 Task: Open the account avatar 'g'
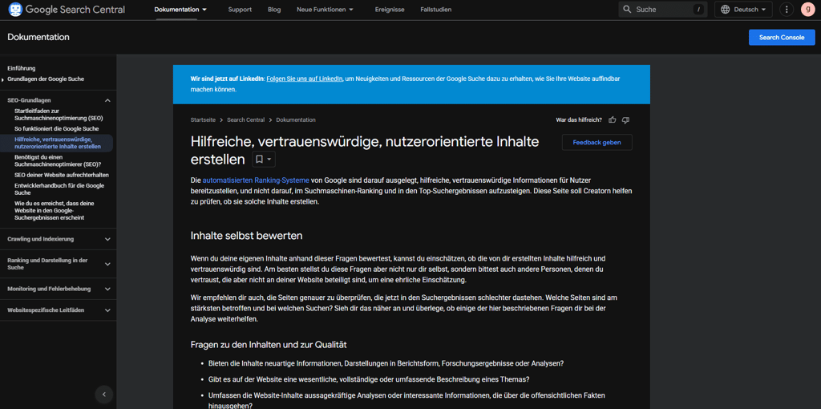(808, 10)
